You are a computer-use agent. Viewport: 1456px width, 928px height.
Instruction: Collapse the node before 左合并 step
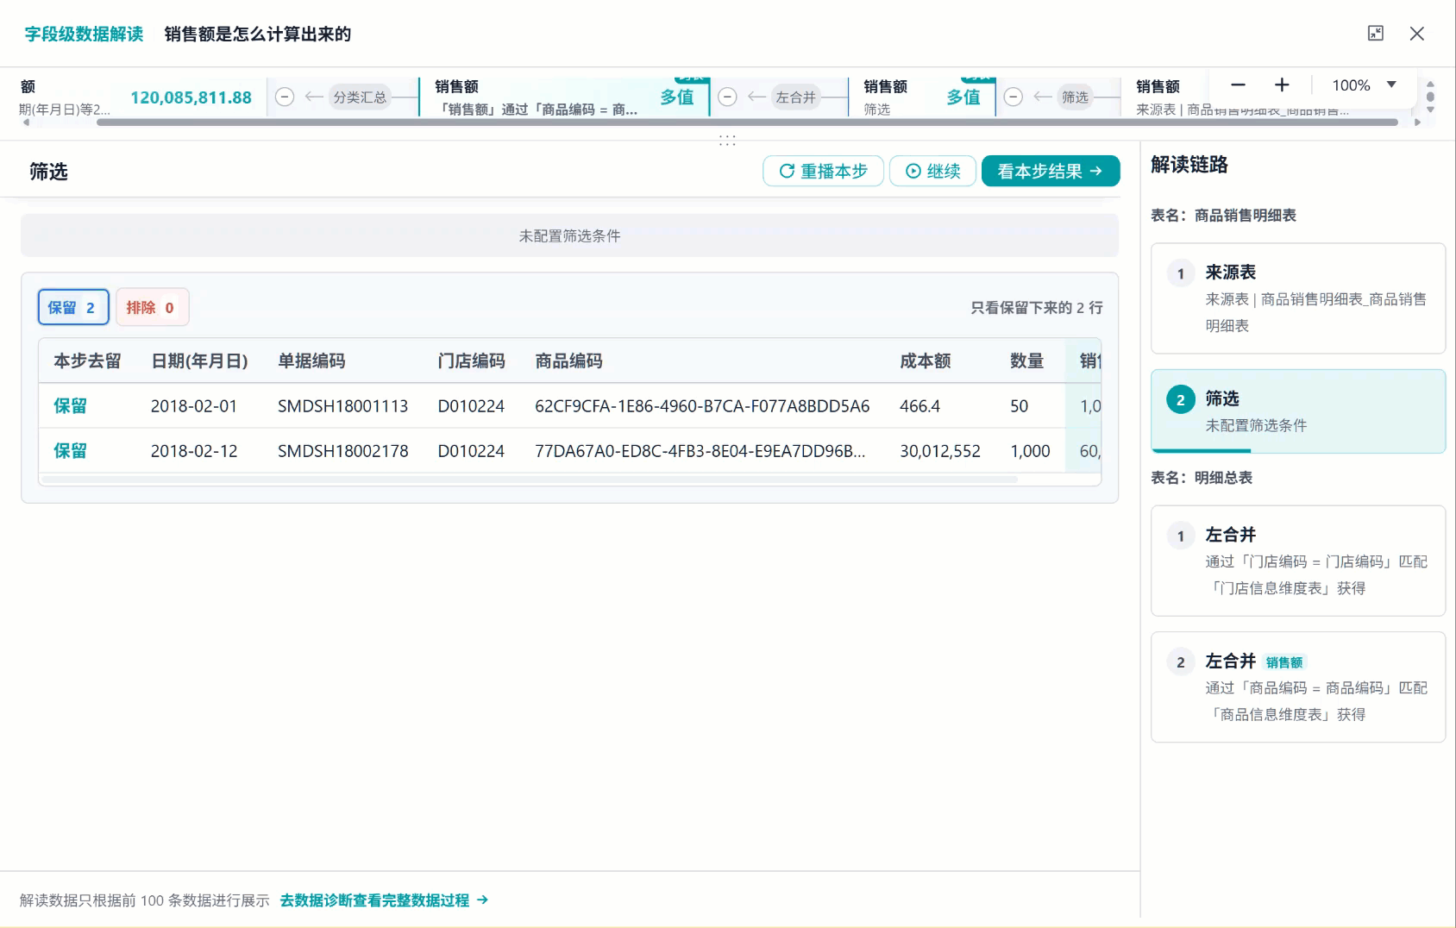tap(727, 97)
